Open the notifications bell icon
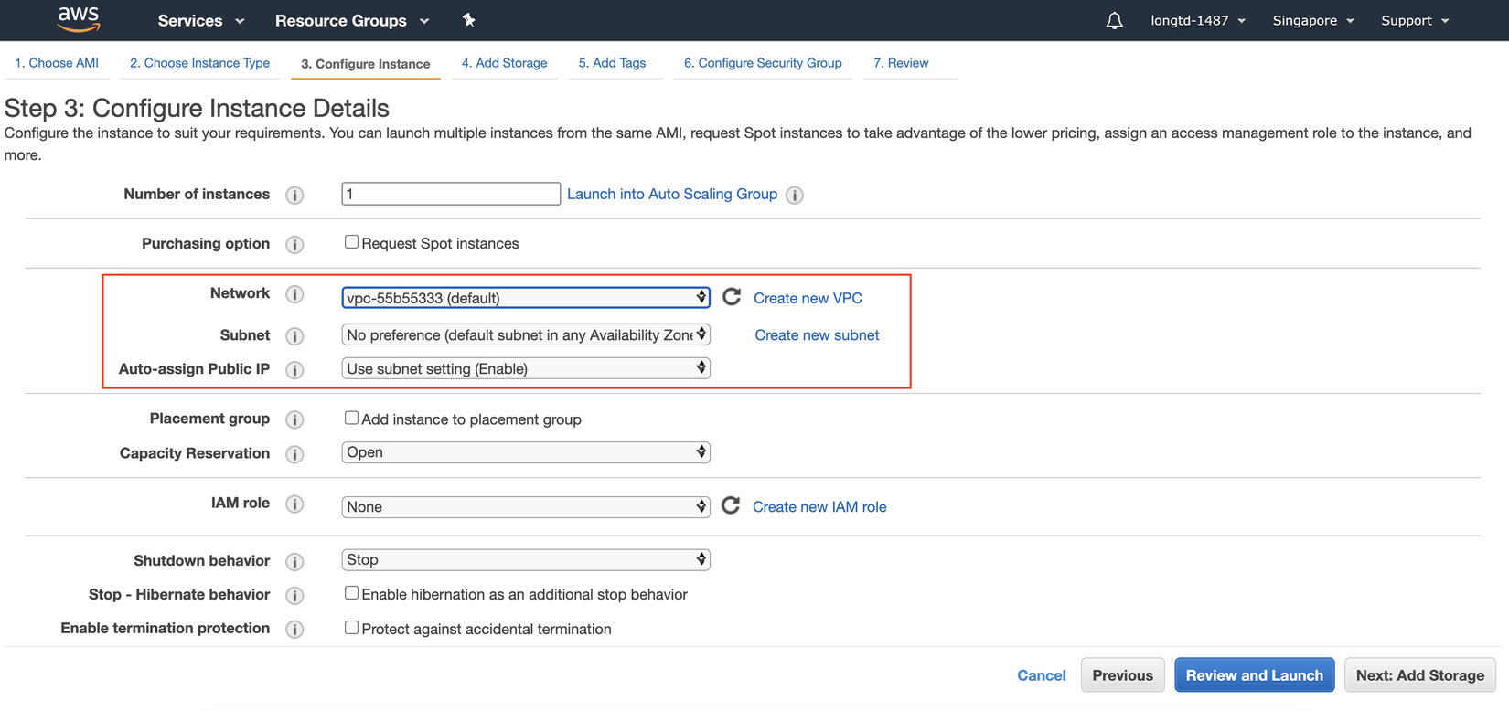Screen dimensions: 1509x711 click(1114, 21)
